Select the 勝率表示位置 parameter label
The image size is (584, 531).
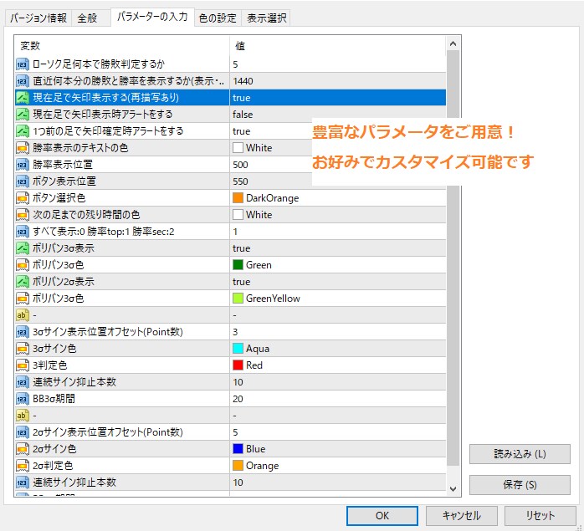[x=63, y=165]
